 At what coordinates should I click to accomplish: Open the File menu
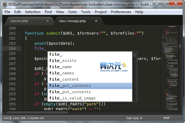[7, 12]
